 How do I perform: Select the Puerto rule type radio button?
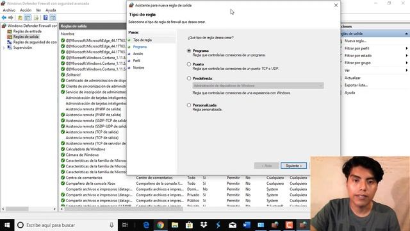[189, 64]
